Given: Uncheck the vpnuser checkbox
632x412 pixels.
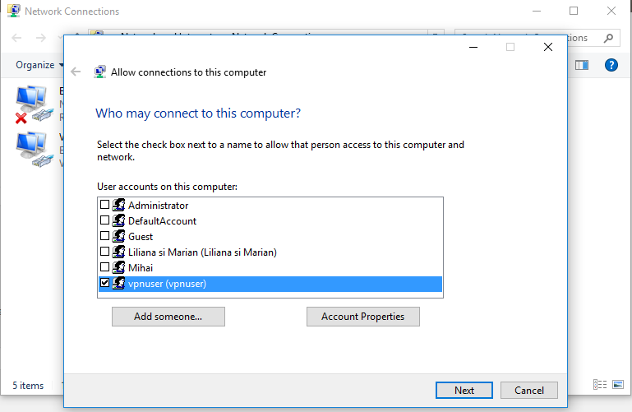Looking at the screenshot, I should point(104,283).
